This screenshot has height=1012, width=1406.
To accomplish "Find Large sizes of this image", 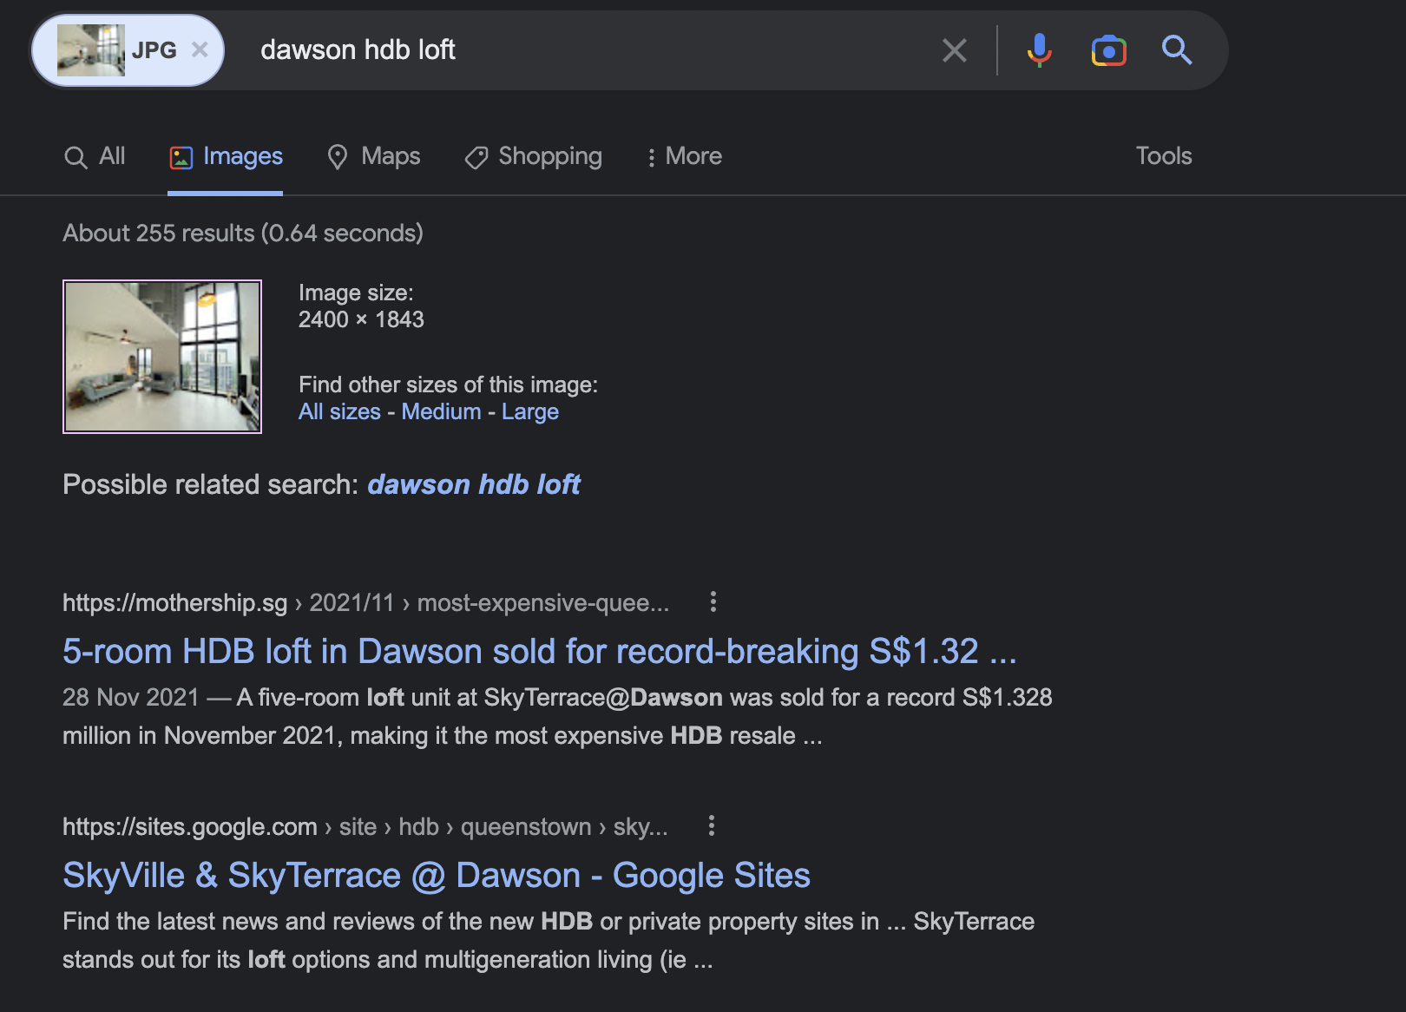I will (x=530, y=411).
